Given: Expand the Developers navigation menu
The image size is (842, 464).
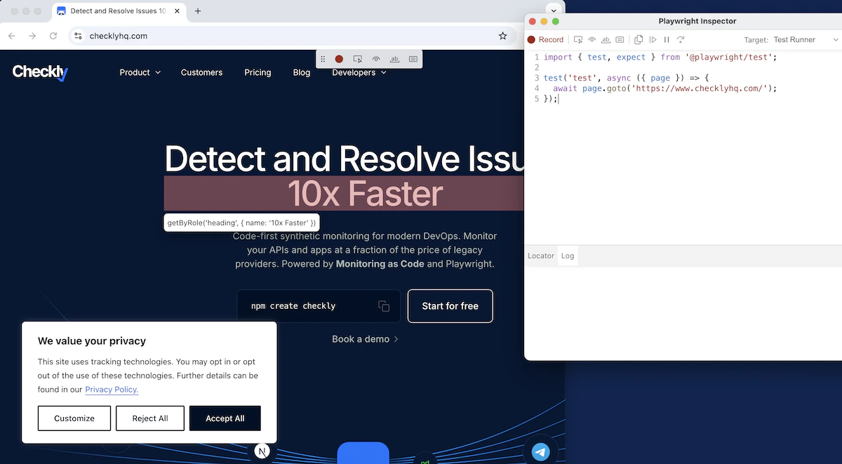Looking at the screenshot, I should click(x=359, y=72).
